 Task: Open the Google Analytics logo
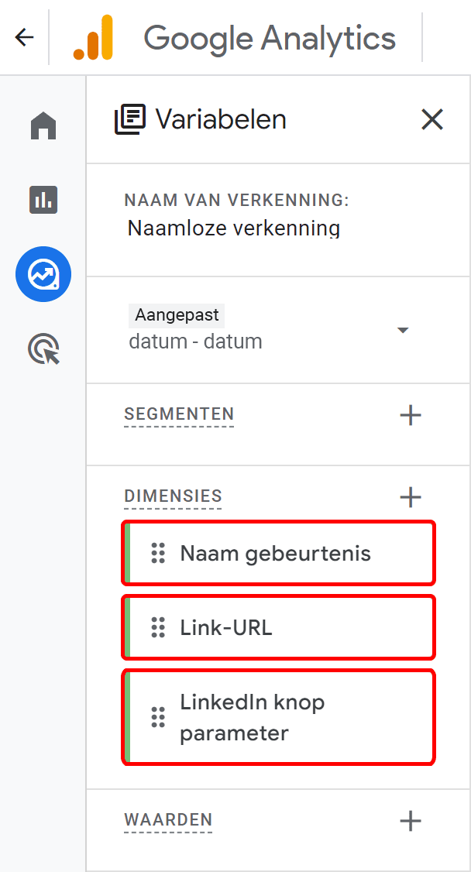click(x=93, y=37)
